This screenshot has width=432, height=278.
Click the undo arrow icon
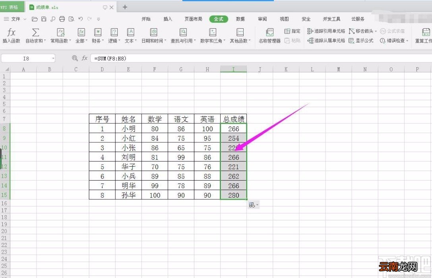80,19
